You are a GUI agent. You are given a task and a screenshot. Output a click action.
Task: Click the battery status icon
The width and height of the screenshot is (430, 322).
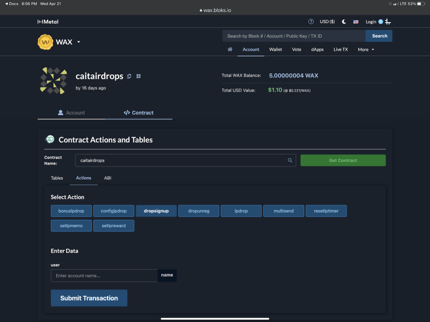click(421, 4)
